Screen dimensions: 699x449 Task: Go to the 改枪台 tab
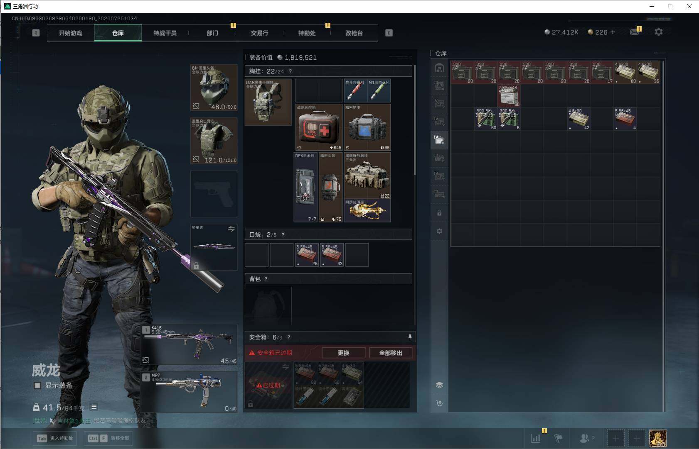coord(354,33)
